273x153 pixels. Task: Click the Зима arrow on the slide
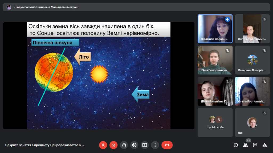pos(141,95)
